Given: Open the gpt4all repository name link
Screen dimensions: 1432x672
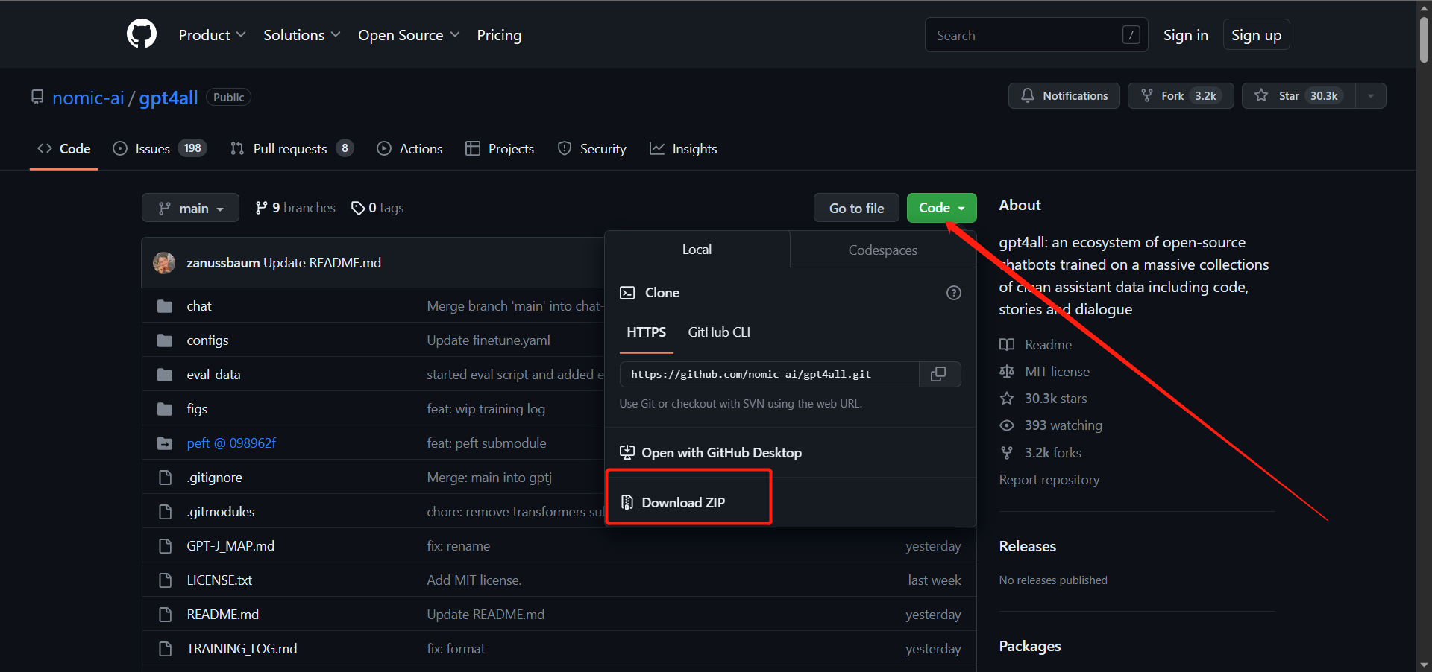Looking at the screenshot, I should click(169, 98).
